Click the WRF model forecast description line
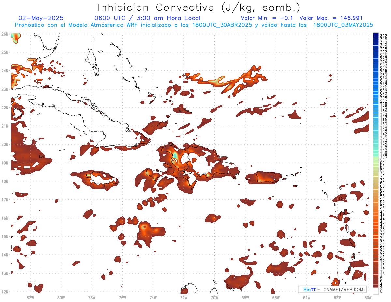Image resolution: width=391 pixels, height=302 pixels. [194, 25]
